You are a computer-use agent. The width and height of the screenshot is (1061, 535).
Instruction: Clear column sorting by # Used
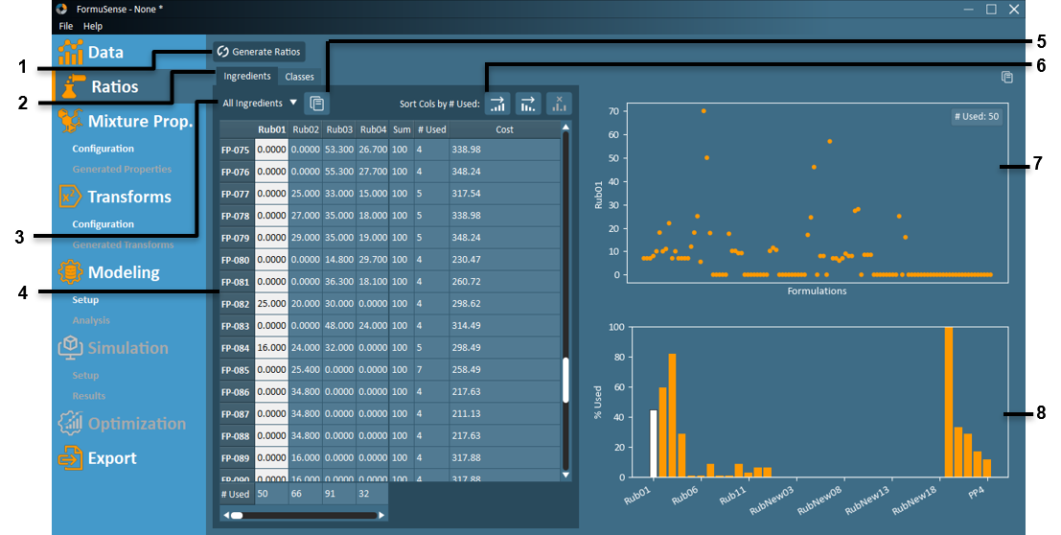click(x=559, y=104)
